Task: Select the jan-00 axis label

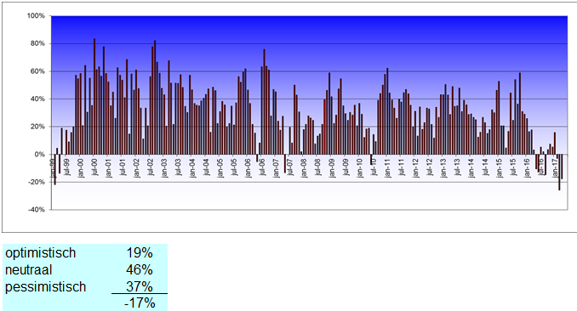Action: pos(81,168)
